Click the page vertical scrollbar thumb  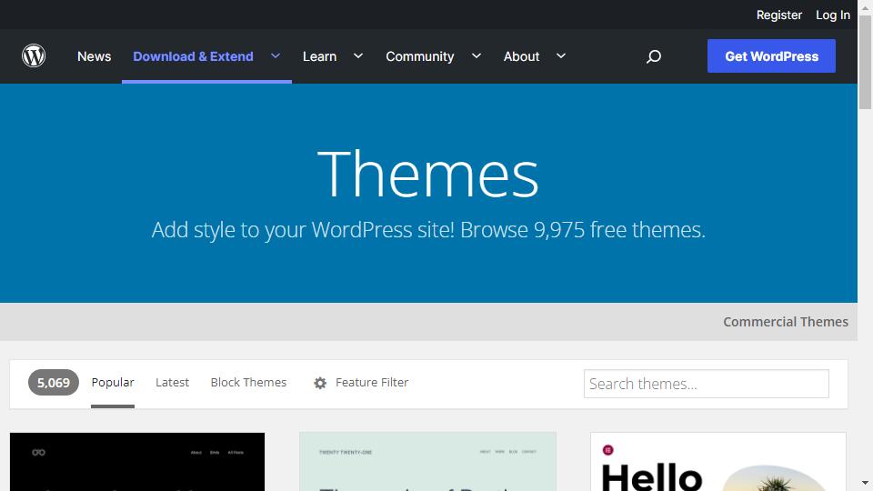click(865, 63)
